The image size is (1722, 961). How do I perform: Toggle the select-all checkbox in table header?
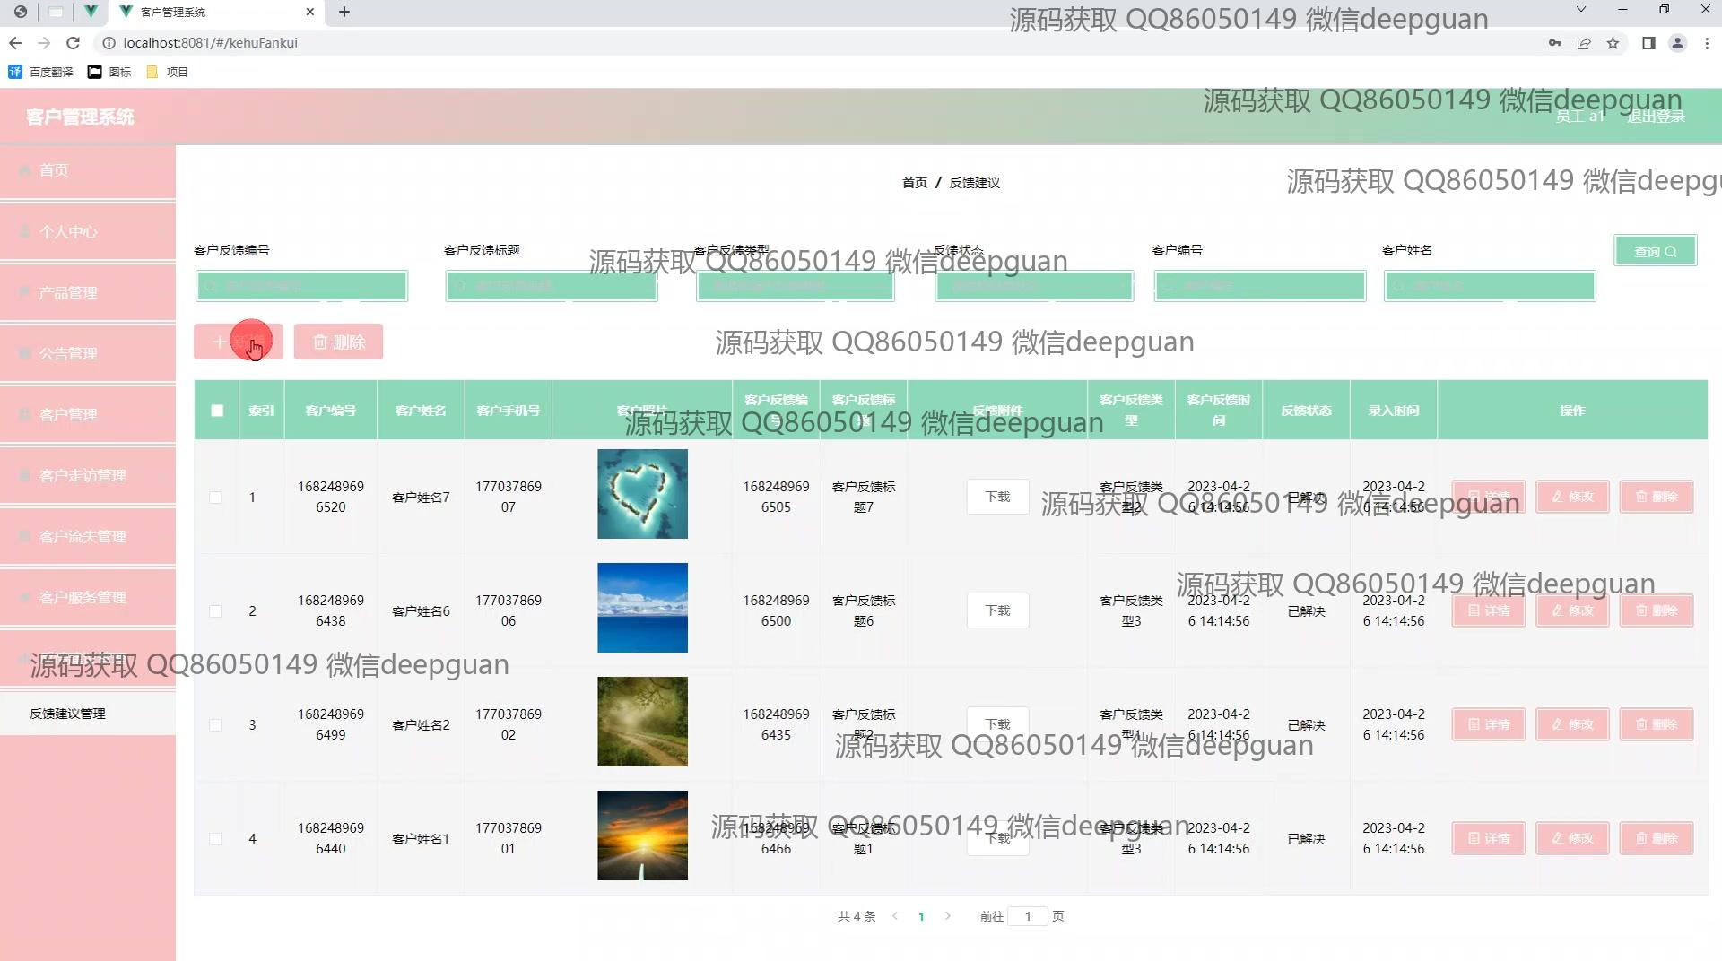click(x=217, y=411)
